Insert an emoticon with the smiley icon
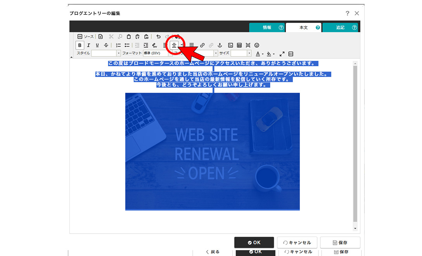The image size is (422, 256). 257,45
